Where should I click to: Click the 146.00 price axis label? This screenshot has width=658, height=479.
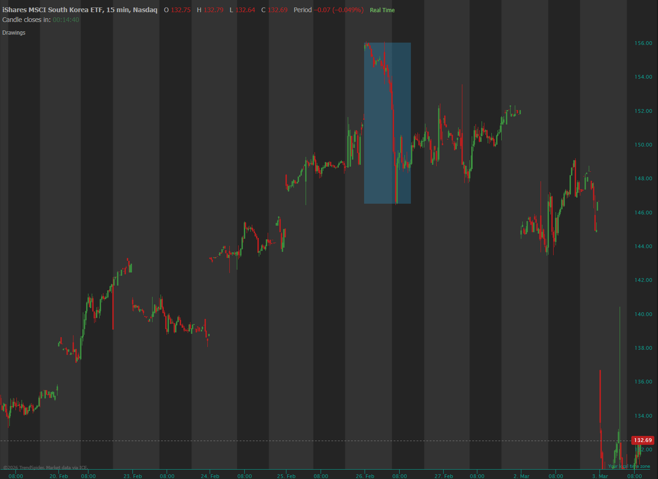point(643,213)
